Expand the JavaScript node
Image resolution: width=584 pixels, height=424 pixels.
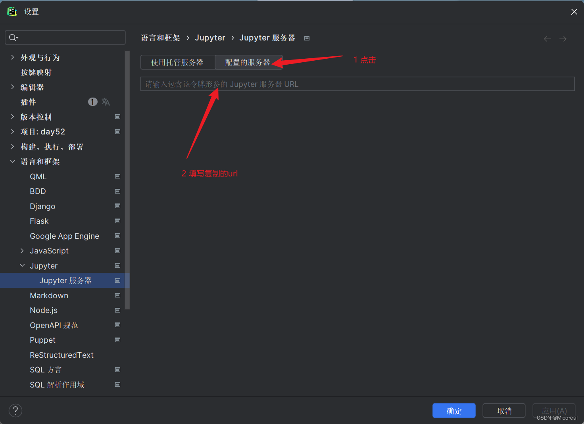pos(22,251)
